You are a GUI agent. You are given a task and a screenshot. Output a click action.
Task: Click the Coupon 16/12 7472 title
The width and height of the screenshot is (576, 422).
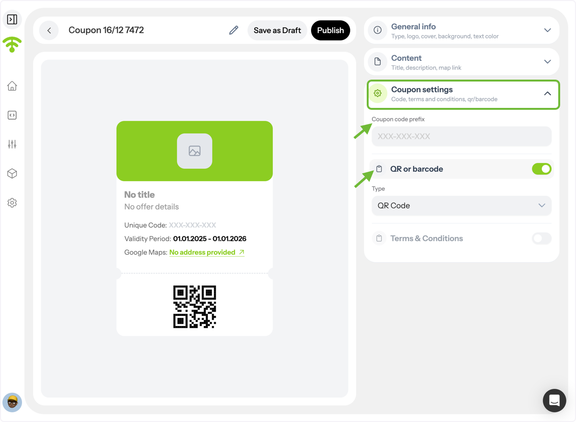(106, 30)
